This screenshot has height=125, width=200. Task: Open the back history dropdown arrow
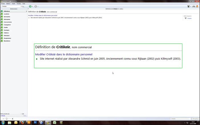point(32,6)
